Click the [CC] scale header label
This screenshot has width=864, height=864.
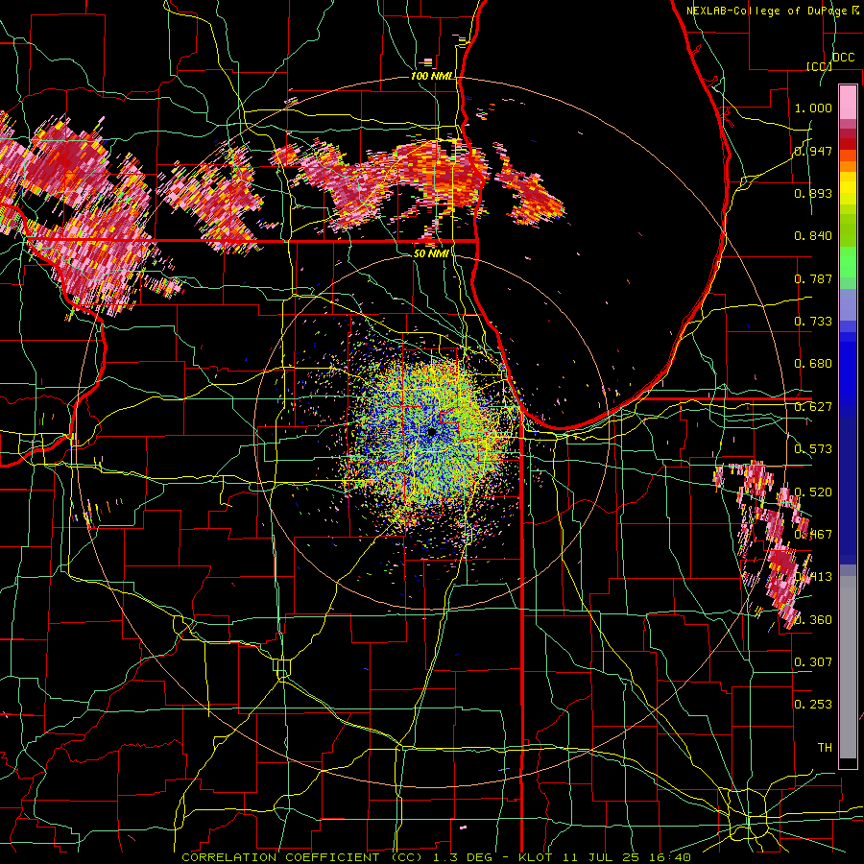[x=819, y=66]
